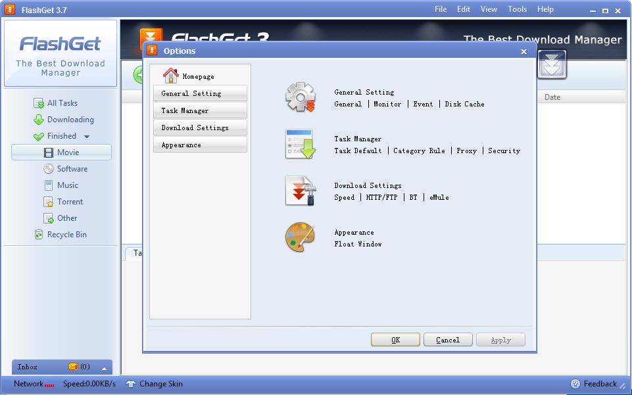Click the Homepage house icon in Options

pos(170,76)
